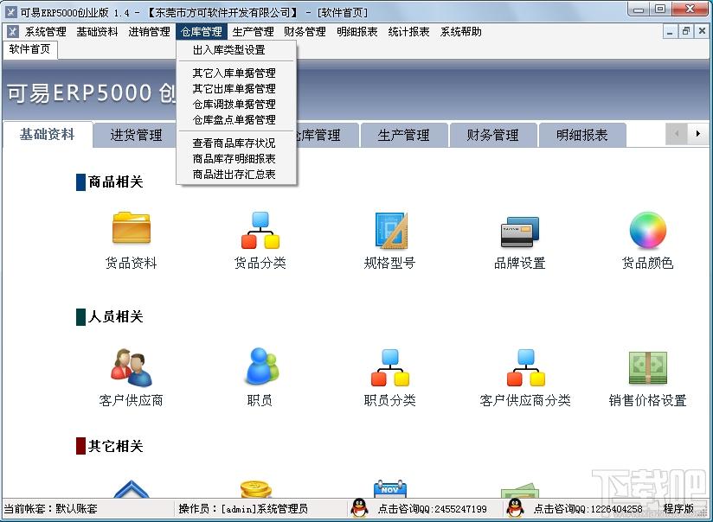This screenshot has height=522, width=713.
Task: Restore the inner document window
Action: [x=685, y=31]
